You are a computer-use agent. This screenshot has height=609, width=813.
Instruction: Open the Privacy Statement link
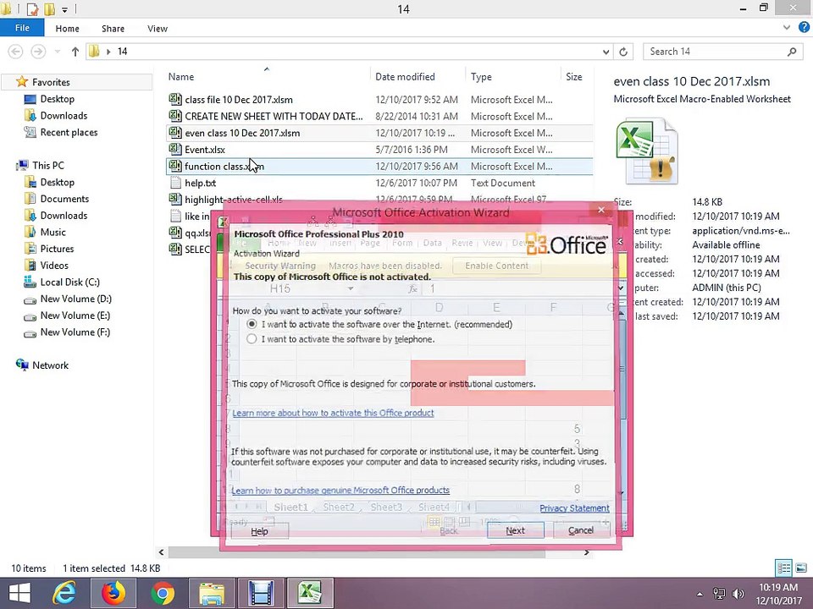click(574, 508)
